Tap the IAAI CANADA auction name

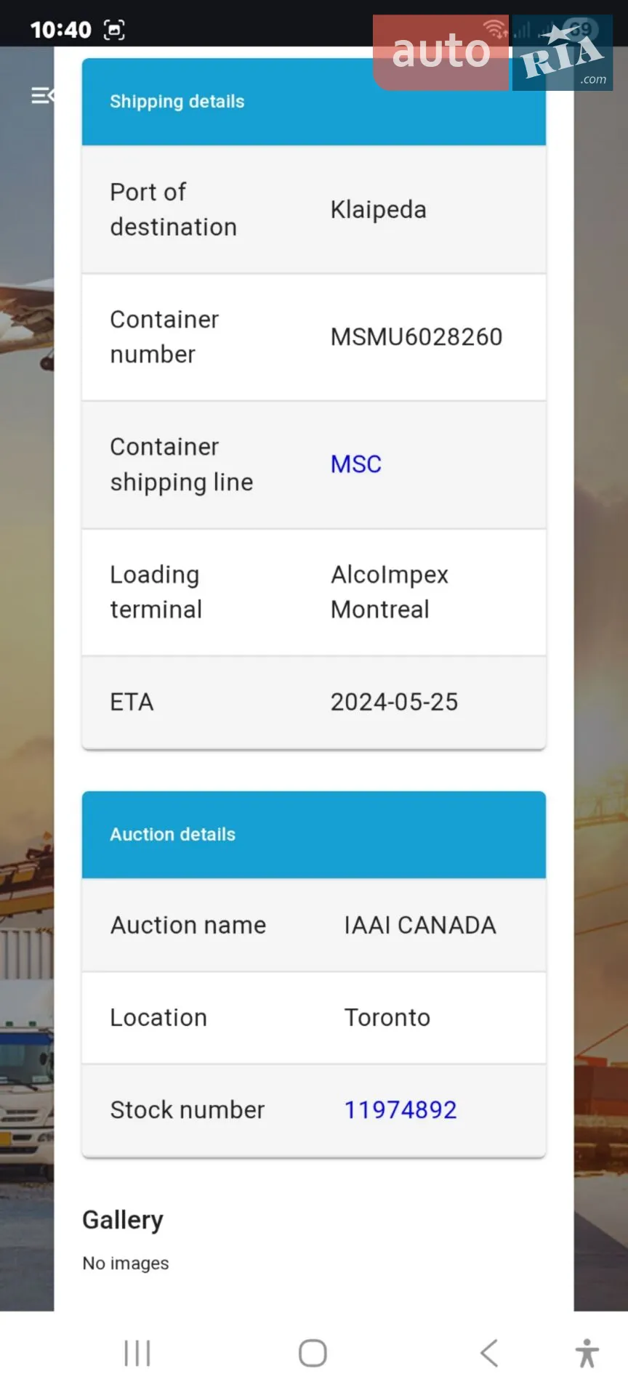pos(420,925)
